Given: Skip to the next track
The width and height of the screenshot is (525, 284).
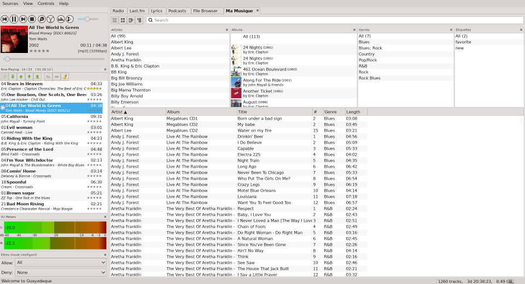Looking at the screenshot, I should tap(23, 20).
